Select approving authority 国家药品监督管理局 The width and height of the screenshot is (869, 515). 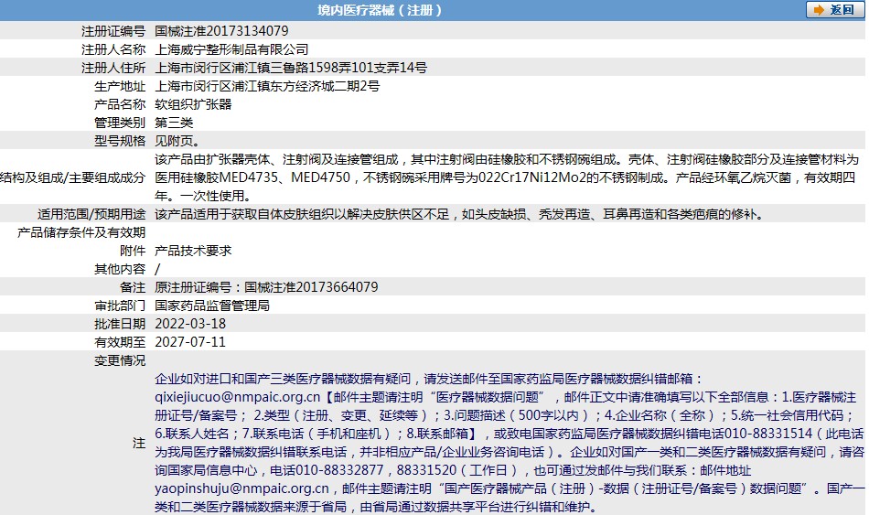pyautogui.click(x=212, y=306)
